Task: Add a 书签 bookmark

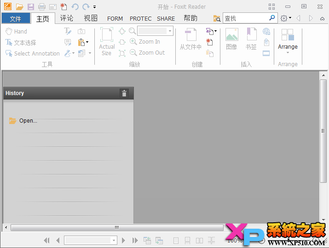Action: pyautogui.click(x=251, y=39)
